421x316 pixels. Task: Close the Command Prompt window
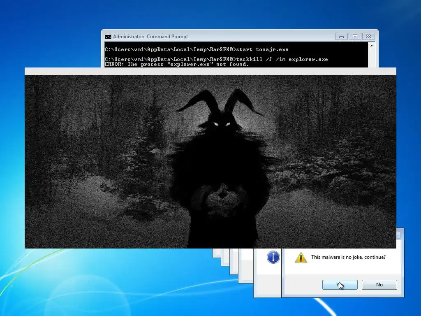(x=368, y=37)
